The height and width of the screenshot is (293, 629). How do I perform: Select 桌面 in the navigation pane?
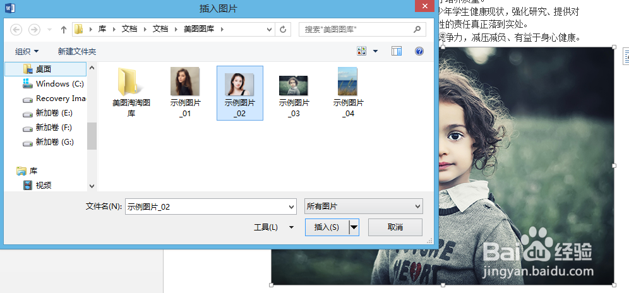coord(45,69)
